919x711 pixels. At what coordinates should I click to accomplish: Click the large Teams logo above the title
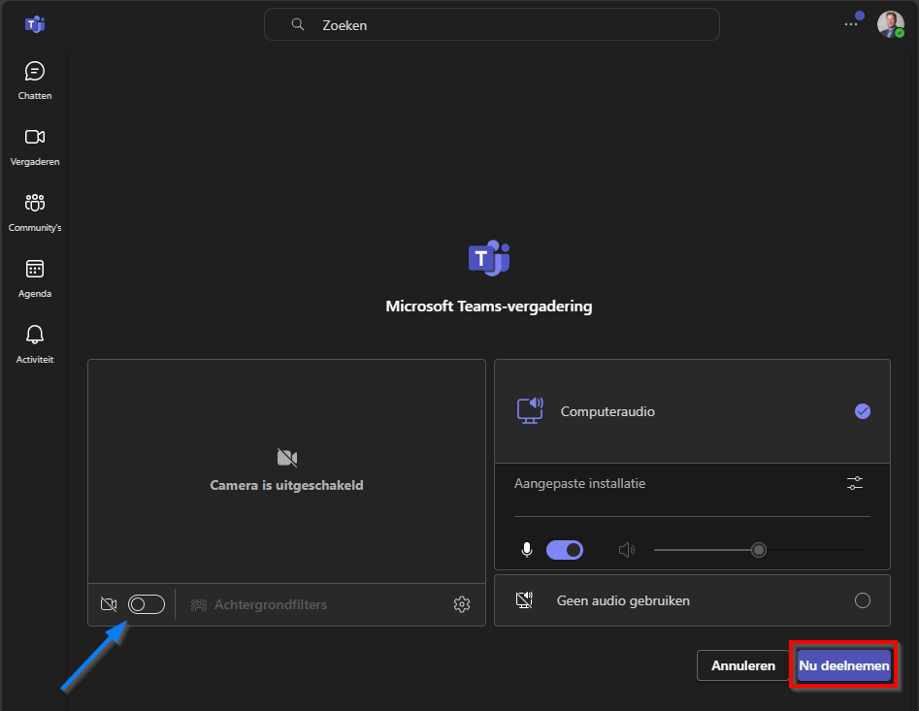(x=489, y=258)
